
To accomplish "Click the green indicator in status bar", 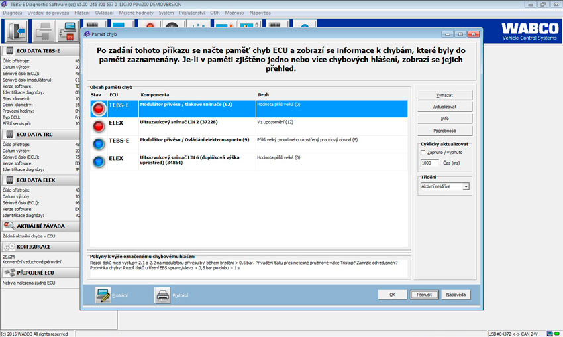I will click(x=557, y=334).
